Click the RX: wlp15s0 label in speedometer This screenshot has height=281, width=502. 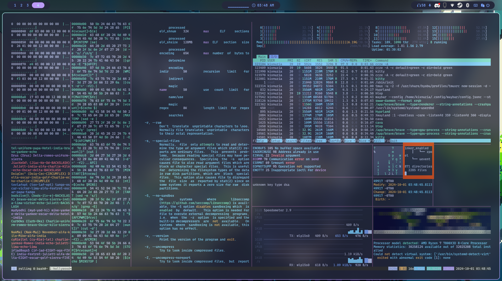[x=299, y=265]
